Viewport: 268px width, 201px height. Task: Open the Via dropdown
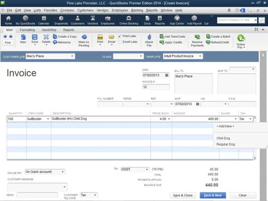225,104
